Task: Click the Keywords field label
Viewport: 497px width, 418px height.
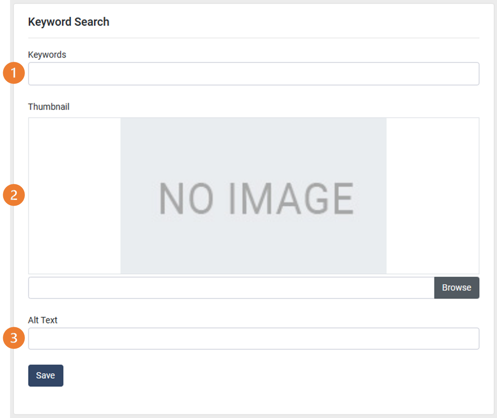Action: pos(47,55)
